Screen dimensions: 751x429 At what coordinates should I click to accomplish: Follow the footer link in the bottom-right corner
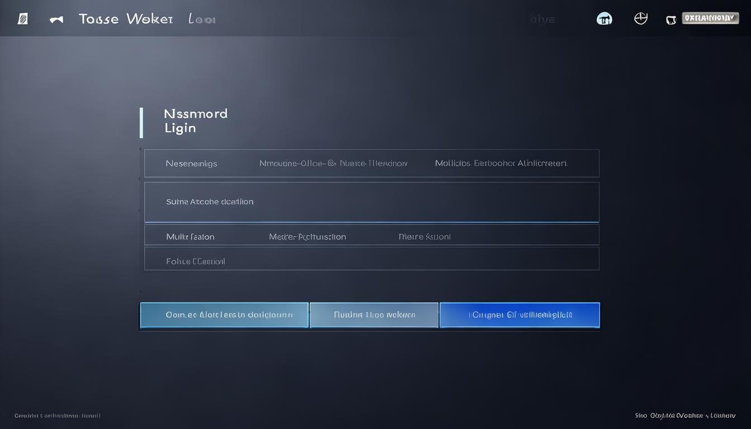685,416
